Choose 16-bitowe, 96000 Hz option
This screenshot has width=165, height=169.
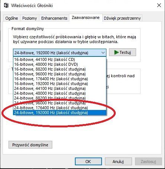[x=60, y=74]
